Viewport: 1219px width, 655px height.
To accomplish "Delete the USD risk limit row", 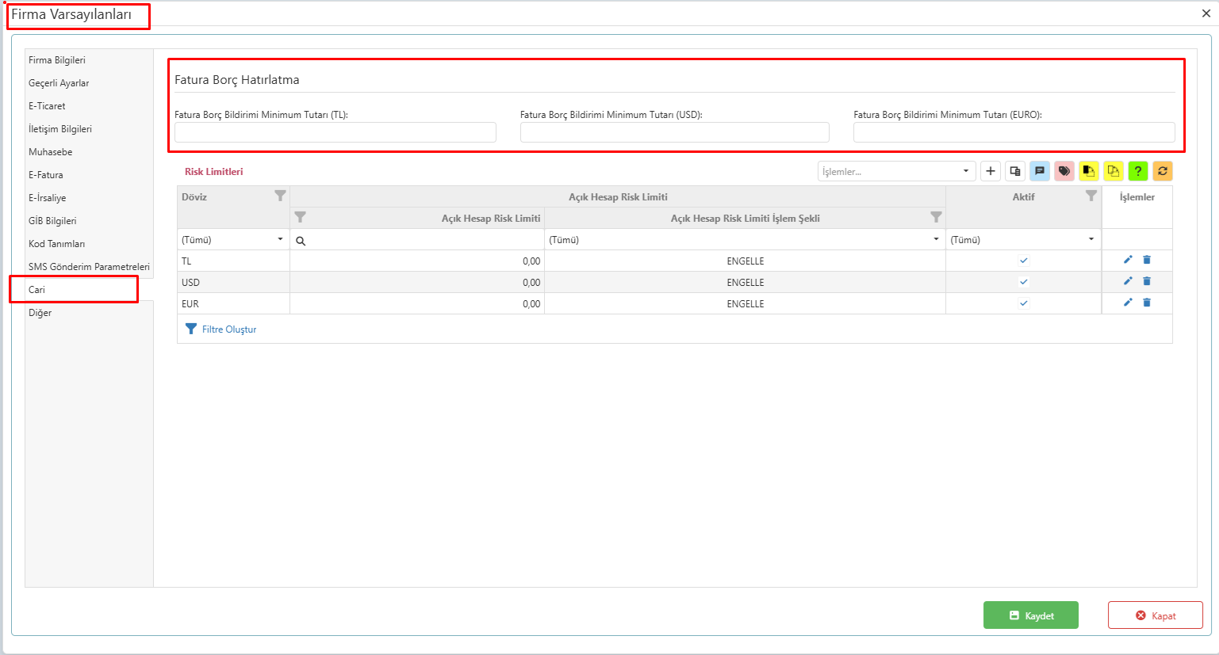I will [x=1147, y=281].
